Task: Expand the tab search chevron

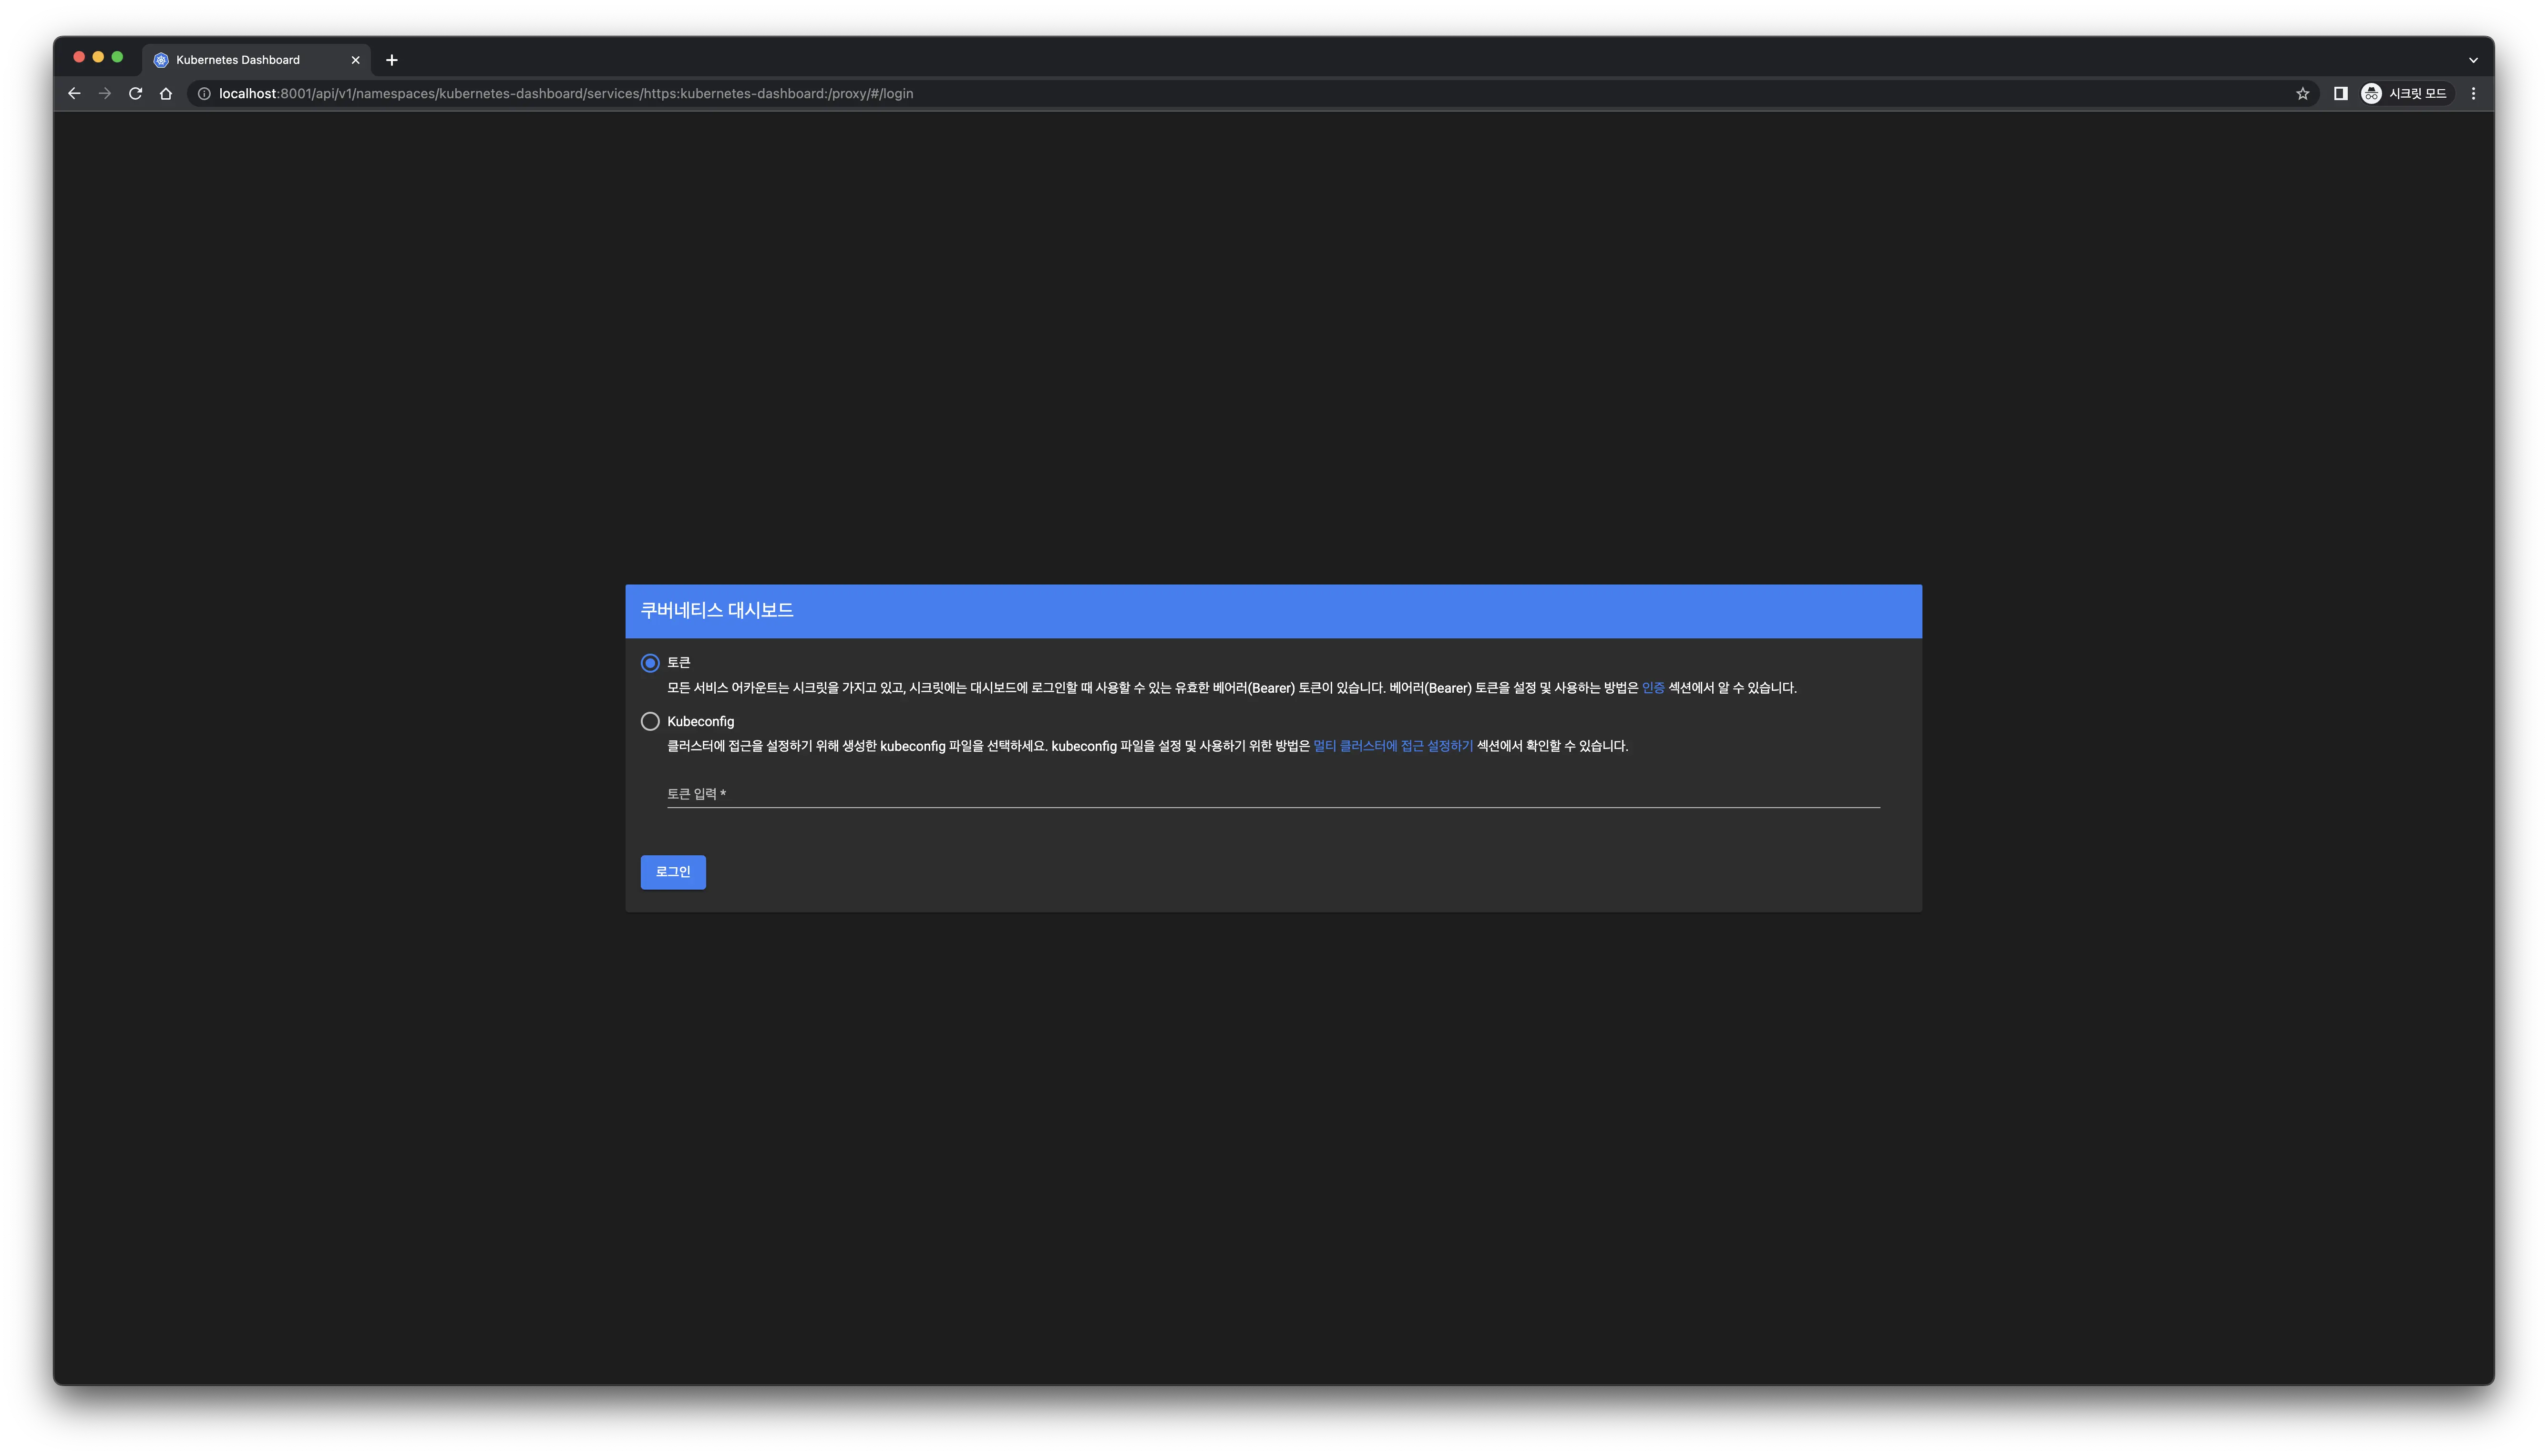Action: tap(2473, 60)
